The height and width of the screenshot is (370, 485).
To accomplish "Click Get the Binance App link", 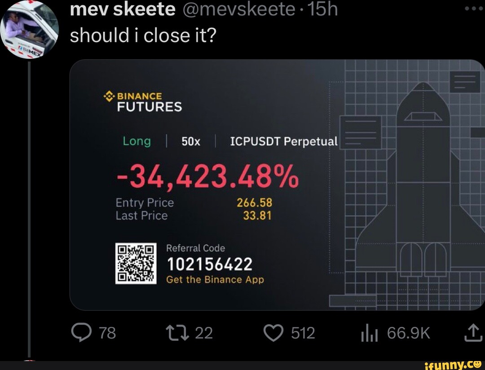I will [x=215, y=279].
